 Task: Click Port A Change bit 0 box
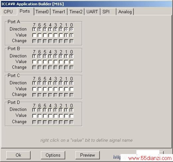[72, 41]
